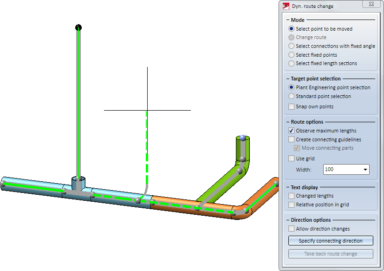The height and width of the screenshot is (271, 384).
Task: Click into the Width value field showing 100
Action: (x=341, y=170)
